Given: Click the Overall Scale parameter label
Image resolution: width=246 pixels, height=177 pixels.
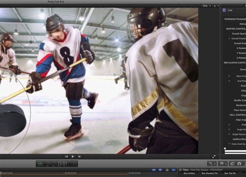Looking at the screenshot, I should 240,43.
